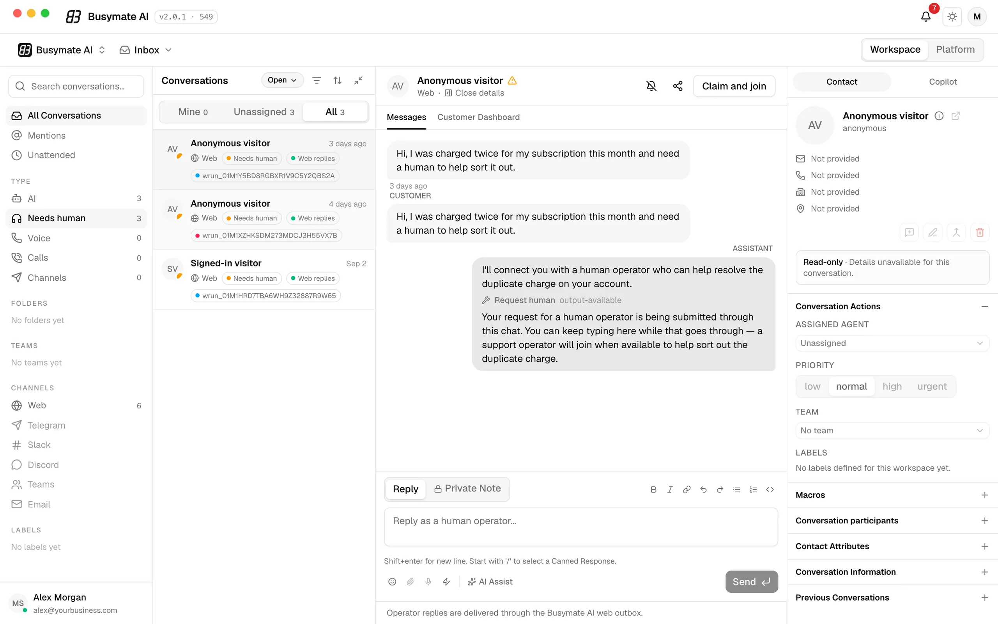Toggle italic formatting in reply editor
Screen dimensions: 998x624
[670, 489]
